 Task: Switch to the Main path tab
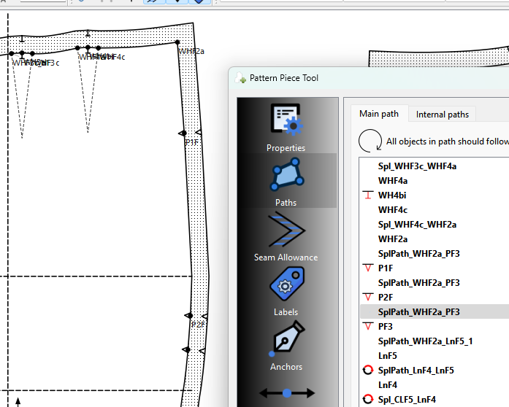pos(379,114)
